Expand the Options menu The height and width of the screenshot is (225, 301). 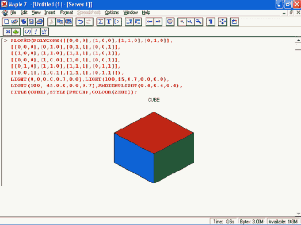point(112,13)
